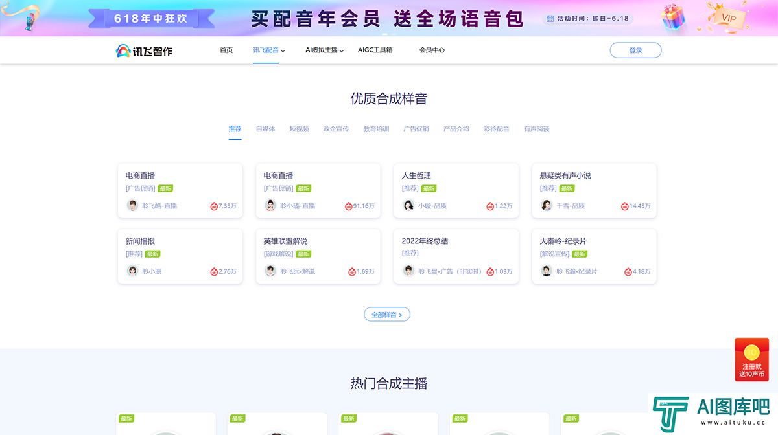Click avatar of 聆飞皓-直播
This screenshot has width=778, height=435.
tap(132, 205)
